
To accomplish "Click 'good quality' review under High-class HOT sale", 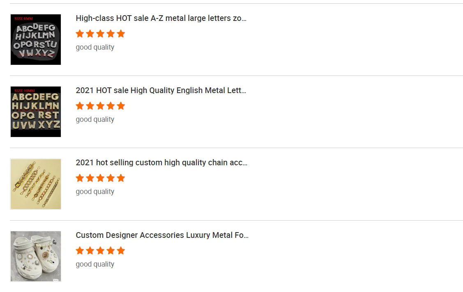I will 95,47.
